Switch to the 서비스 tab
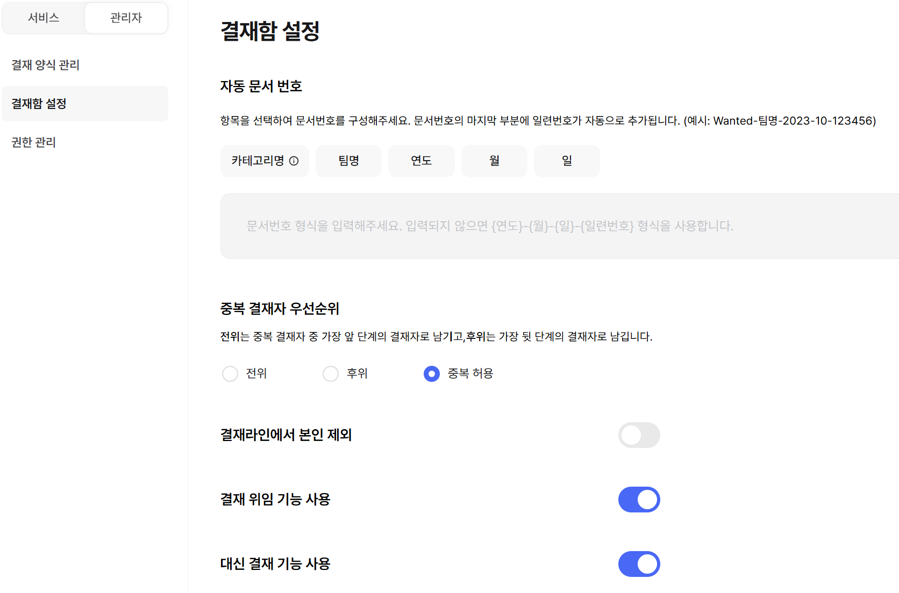 point(44,18)
